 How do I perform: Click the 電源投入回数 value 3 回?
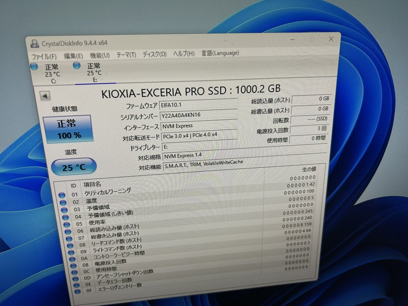(x=309, y=129)
